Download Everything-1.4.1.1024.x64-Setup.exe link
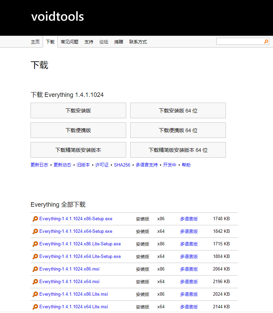The image size is (273, 313). (x=76, y=231)
